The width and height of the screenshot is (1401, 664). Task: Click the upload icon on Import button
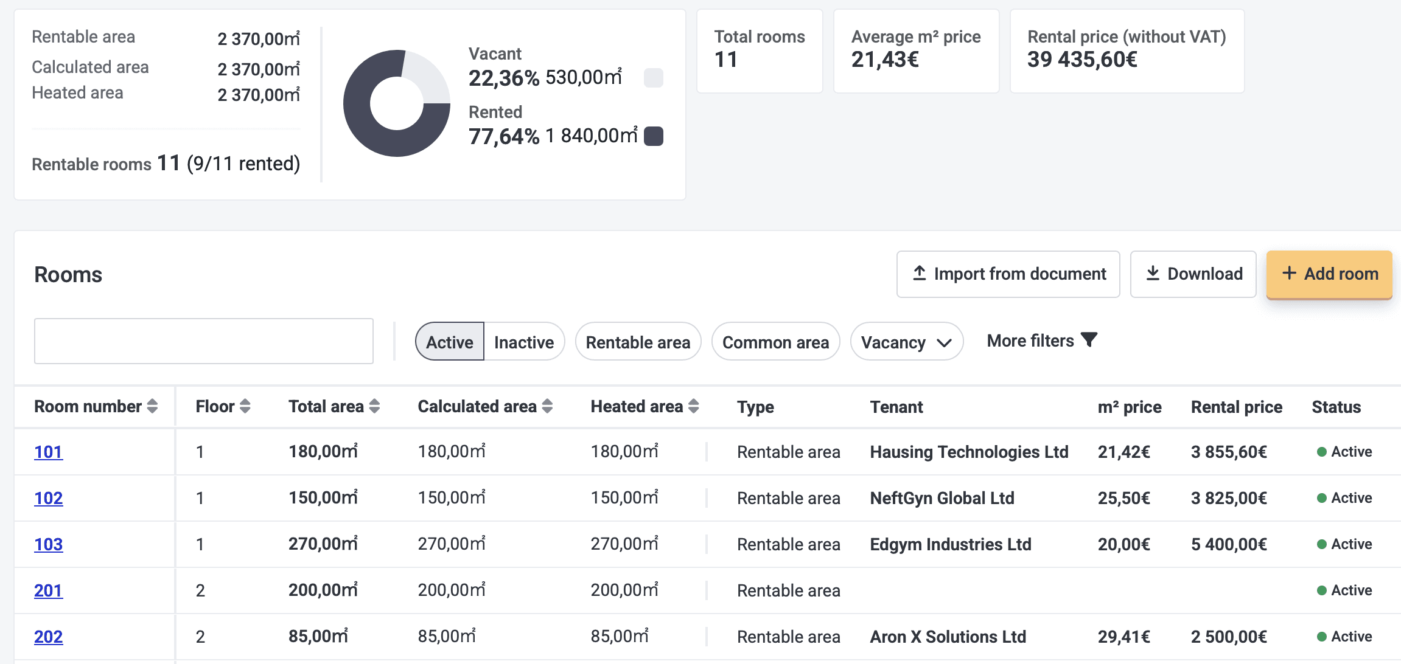click(x=919, y=274)
